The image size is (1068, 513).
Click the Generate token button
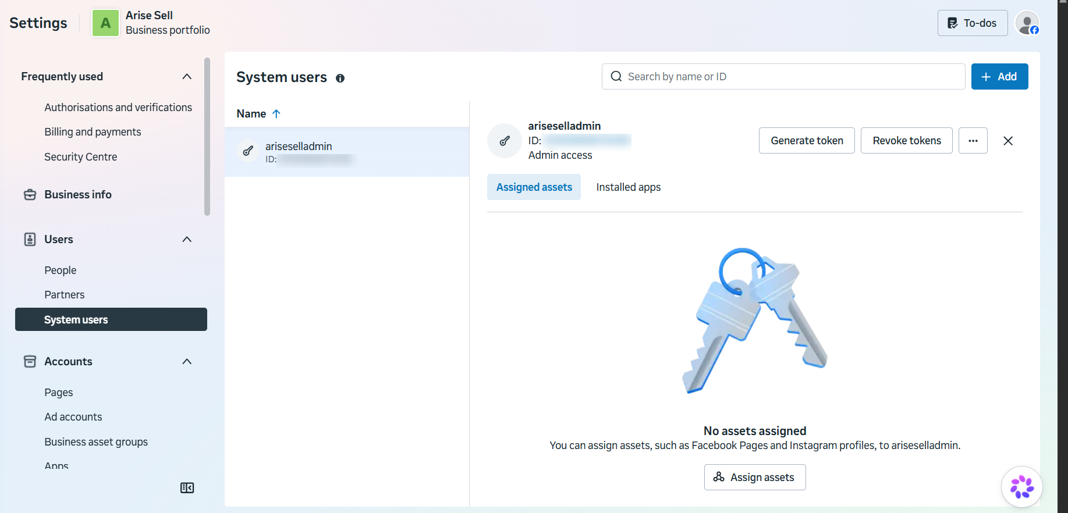click(807, 141)
